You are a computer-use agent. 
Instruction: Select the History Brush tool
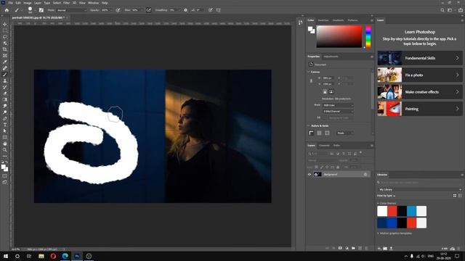5,87
